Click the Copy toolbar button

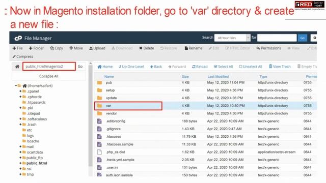point(57,48)
